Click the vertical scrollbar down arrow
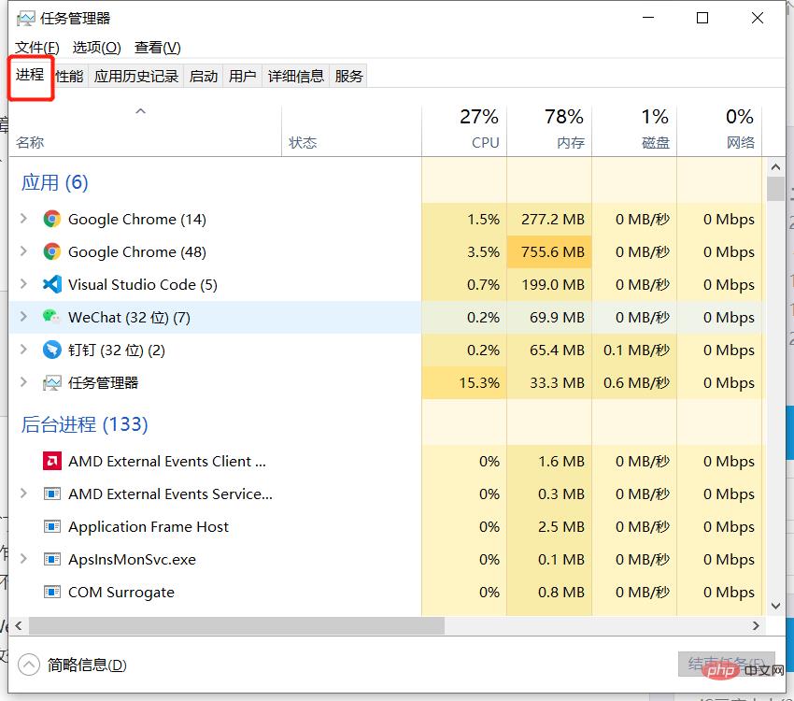The height and width of the screenshot is (701, 794). [x=775, y=606]
